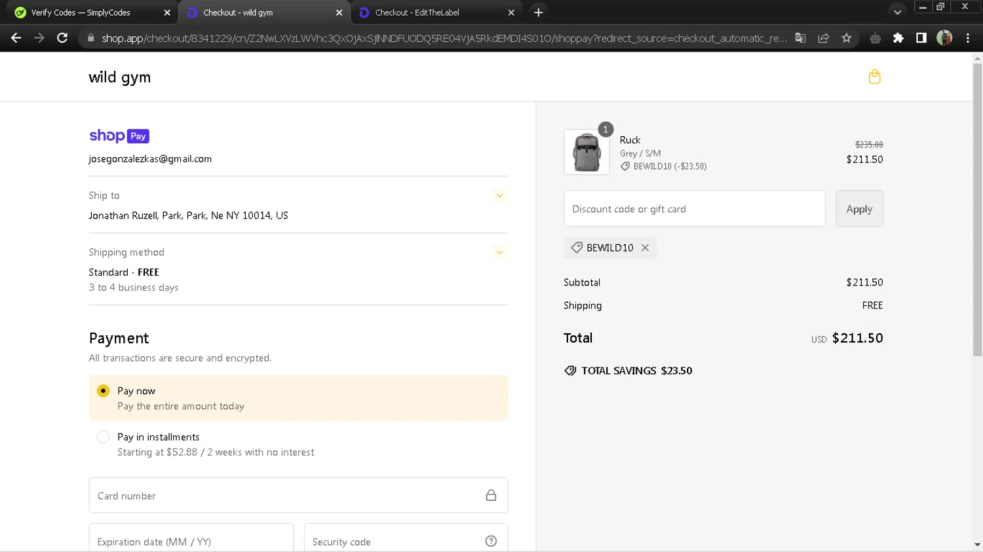Click the BEWILD10 discount tag icon
This screenshot has height=552, width=983.
[577, 248]
